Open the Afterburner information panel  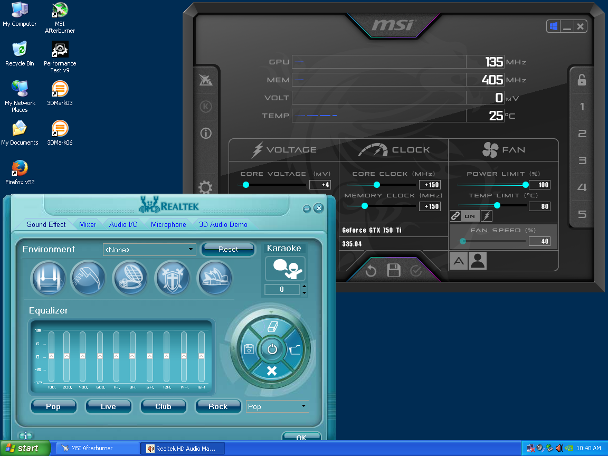[205, 133]
